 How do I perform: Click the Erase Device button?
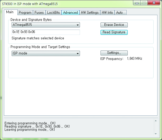point(114,25)
